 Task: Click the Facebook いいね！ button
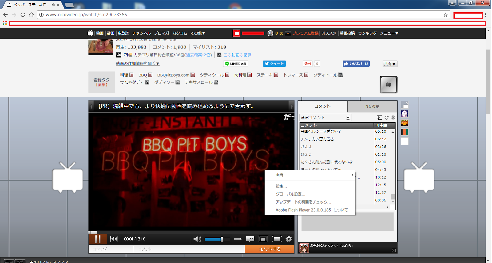click(356, 63)
